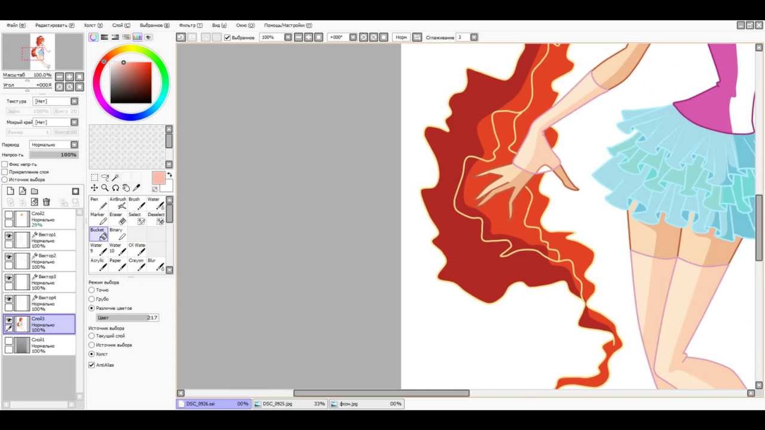Open the Холст menu
Screen dimensions: 765x430
[93, 26]
